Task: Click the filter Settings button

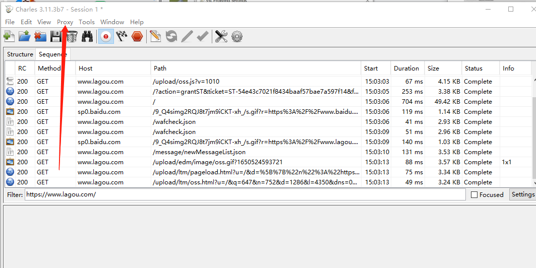Action: tap(523, 194)
